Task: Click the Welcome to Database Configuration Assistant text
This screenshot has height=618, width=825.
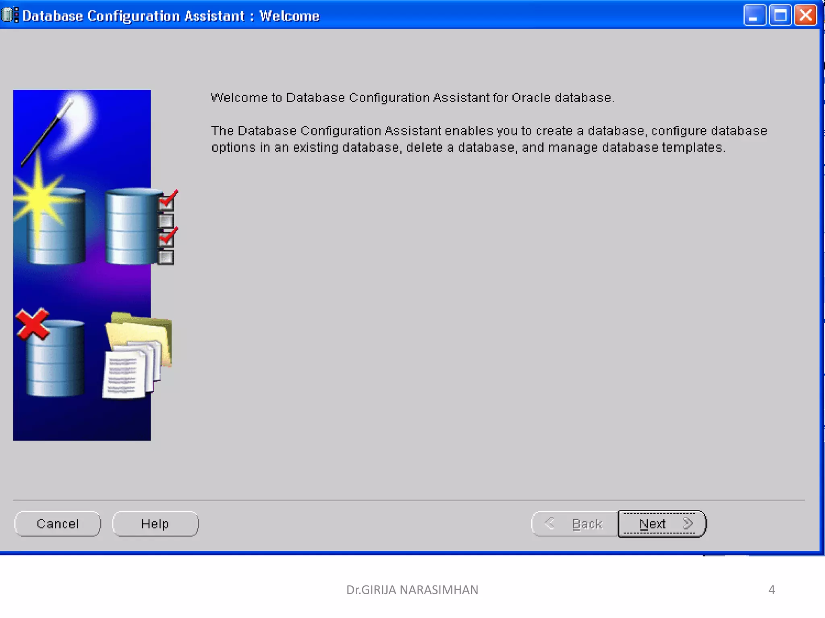Action: click(x=412, y=98)
